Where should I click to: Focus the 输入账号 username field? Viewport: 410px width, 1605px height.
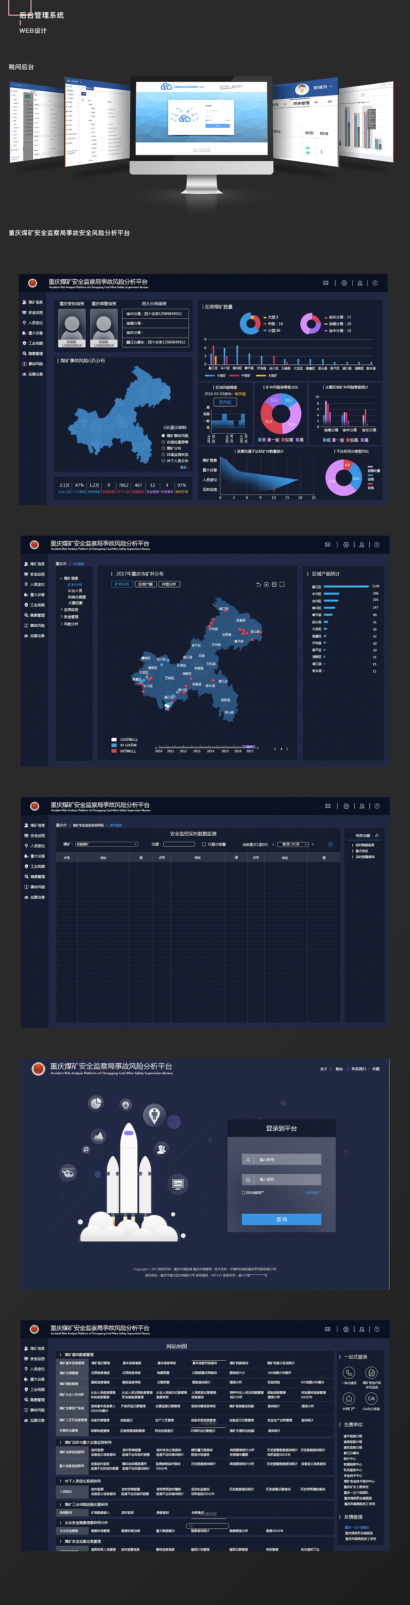click(281, 1160)
